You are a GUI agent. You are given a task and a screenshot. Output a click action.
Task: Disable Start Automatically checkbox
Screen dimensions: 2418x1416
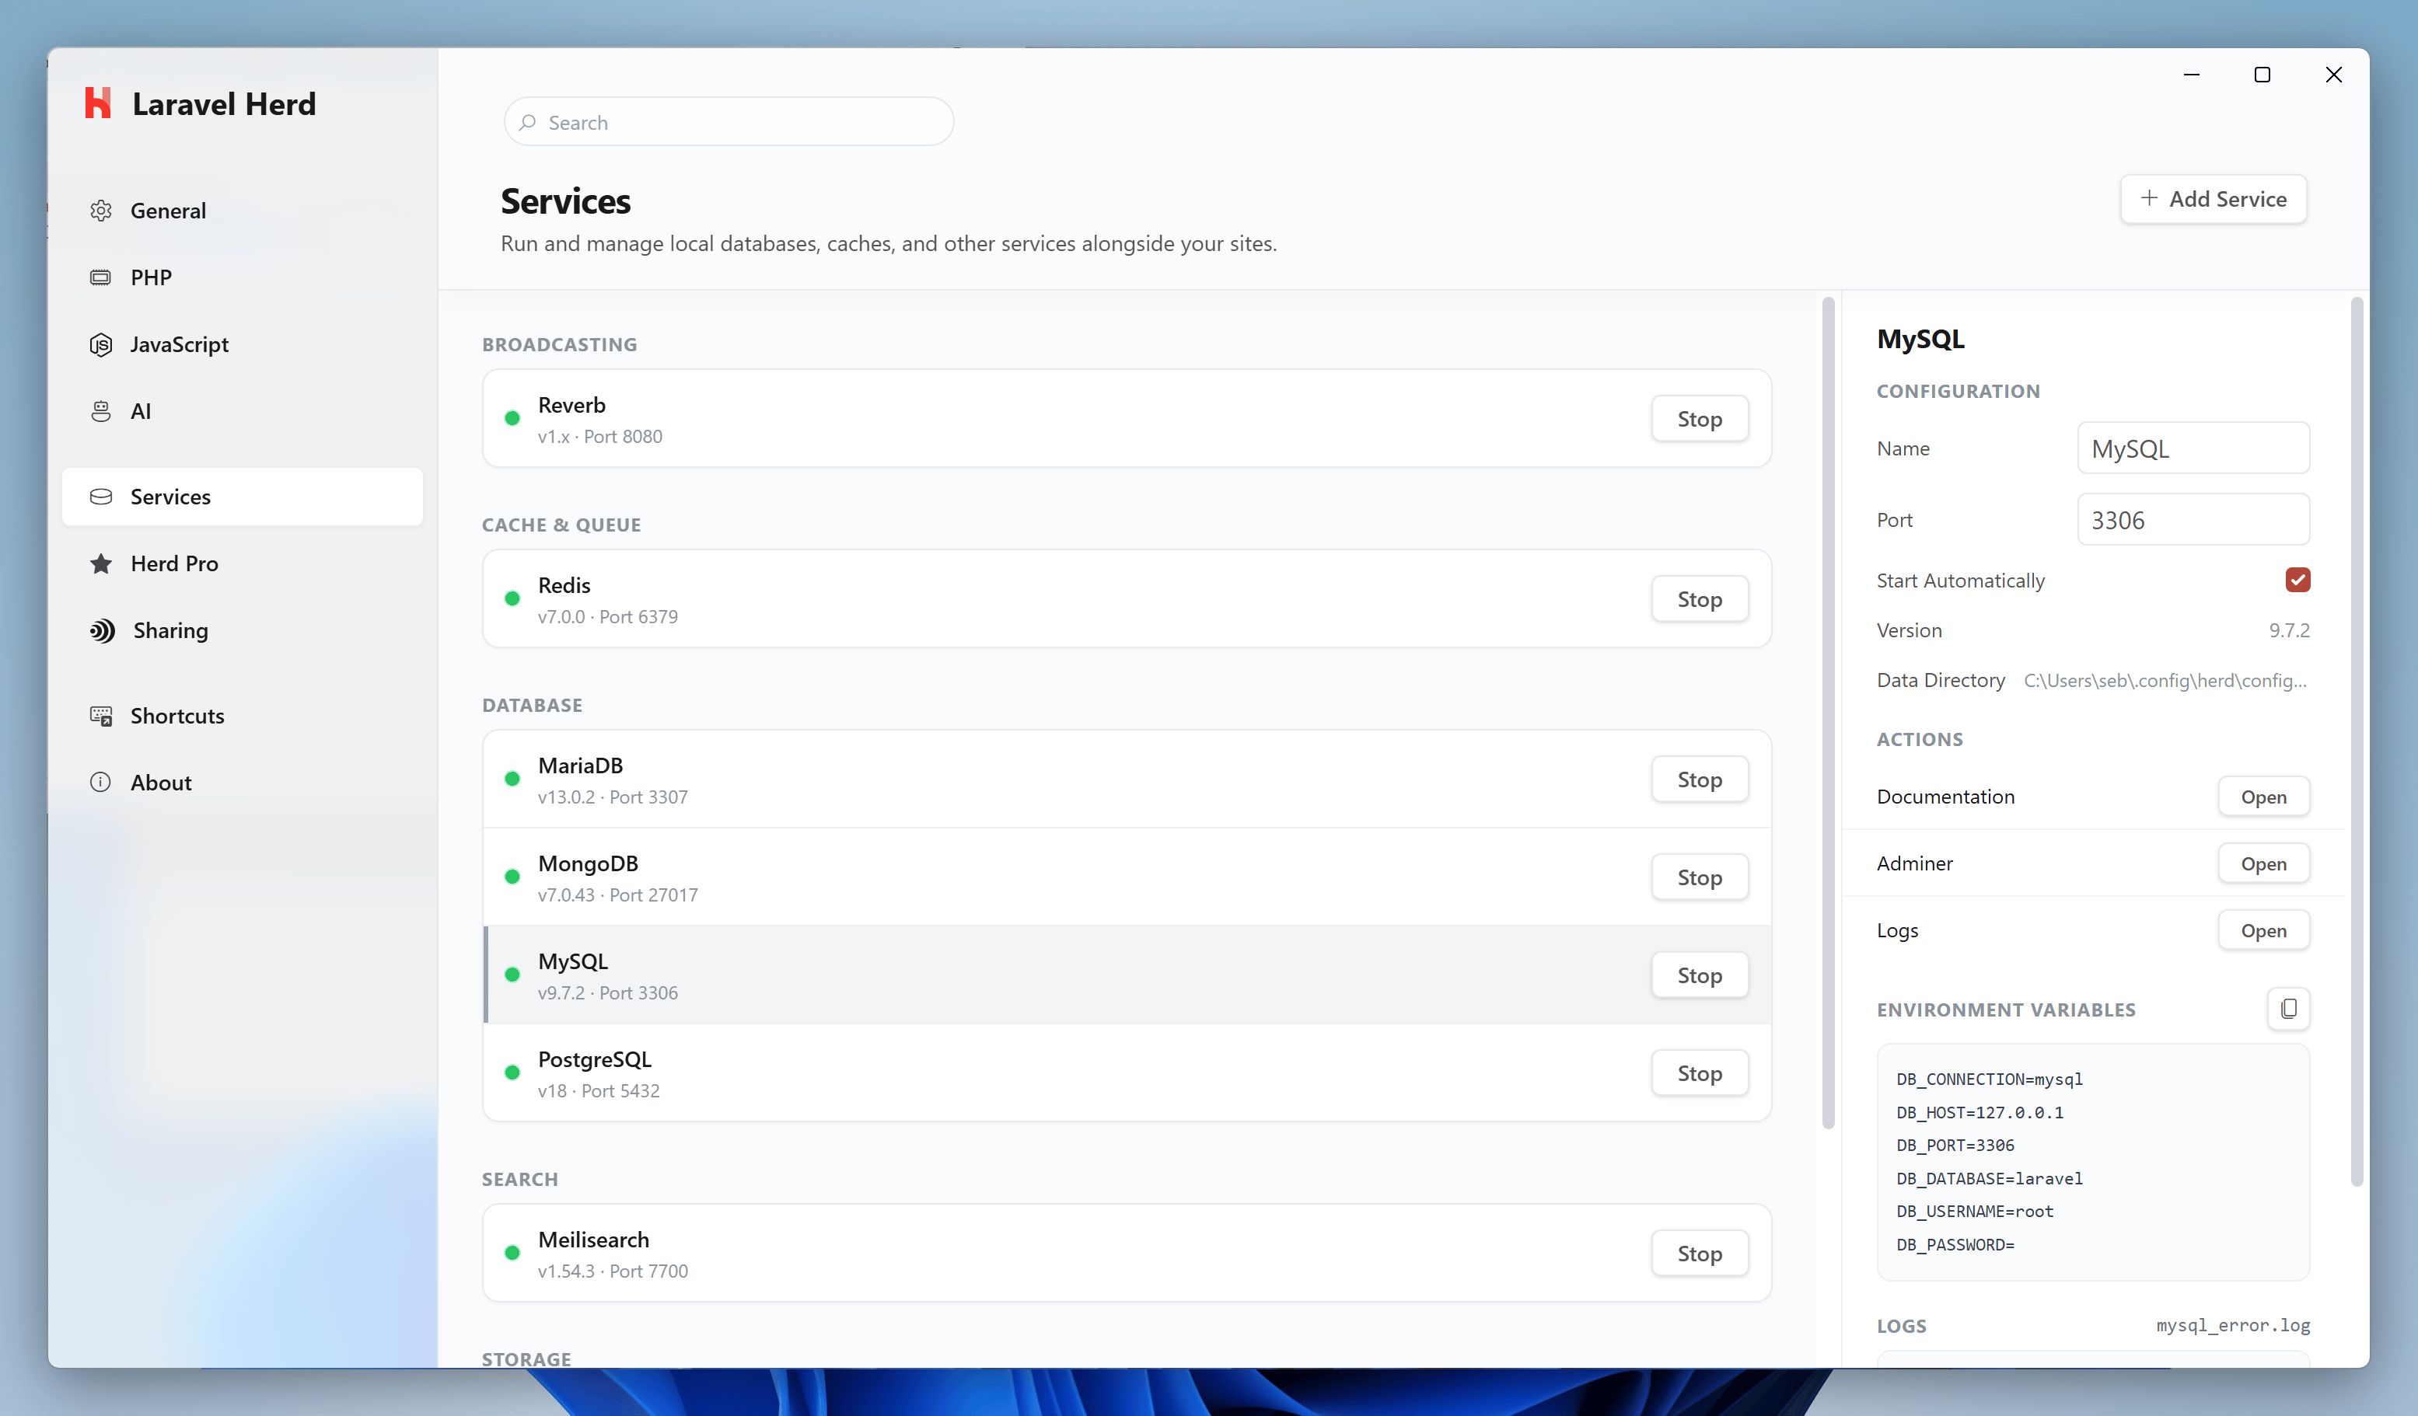click(x=2297, y=580)
